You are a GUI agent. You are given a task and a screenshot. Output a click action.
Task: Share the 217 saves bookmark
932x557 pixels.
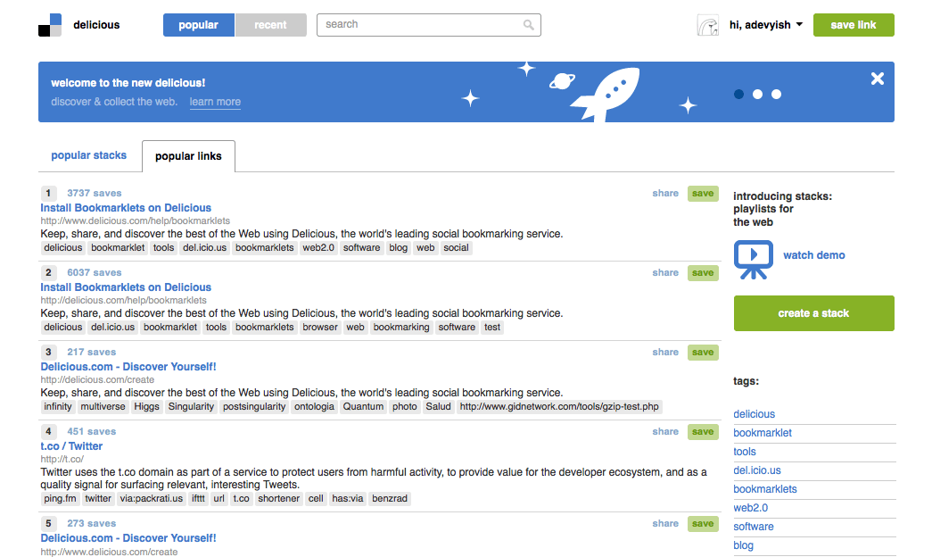point(665,353)
